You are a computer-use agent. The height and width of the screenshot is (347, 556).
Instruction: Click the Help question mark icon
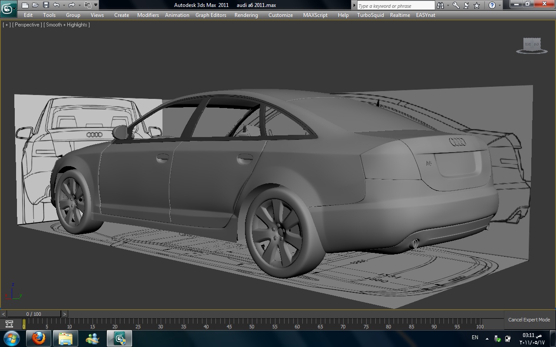(x=492, y=5)
